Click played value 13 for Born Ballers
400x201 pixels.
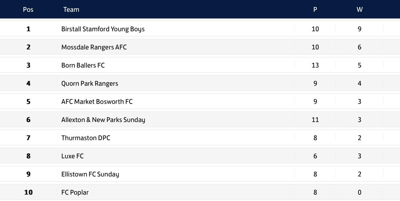click(315, 65)
